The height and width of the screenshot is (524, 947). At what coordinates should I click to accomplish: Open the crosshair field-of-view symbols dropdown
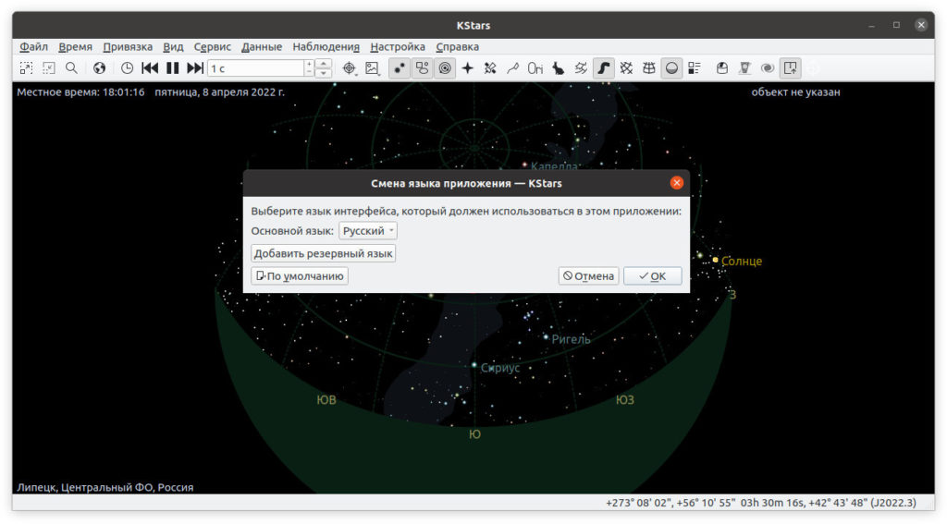(x=349, y=68)
